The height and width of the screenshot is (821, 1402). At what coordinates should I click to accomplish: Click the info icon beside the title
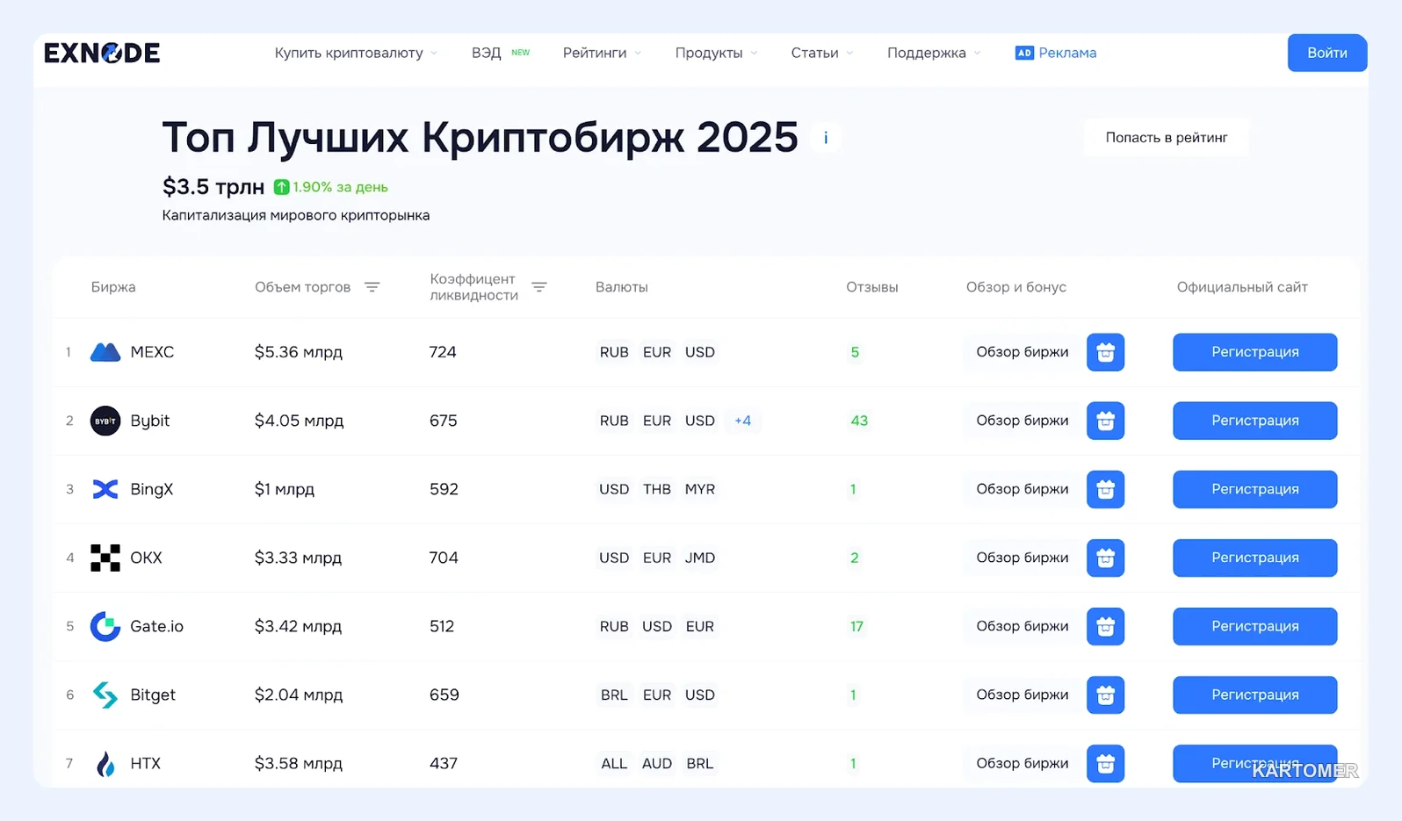825,138
